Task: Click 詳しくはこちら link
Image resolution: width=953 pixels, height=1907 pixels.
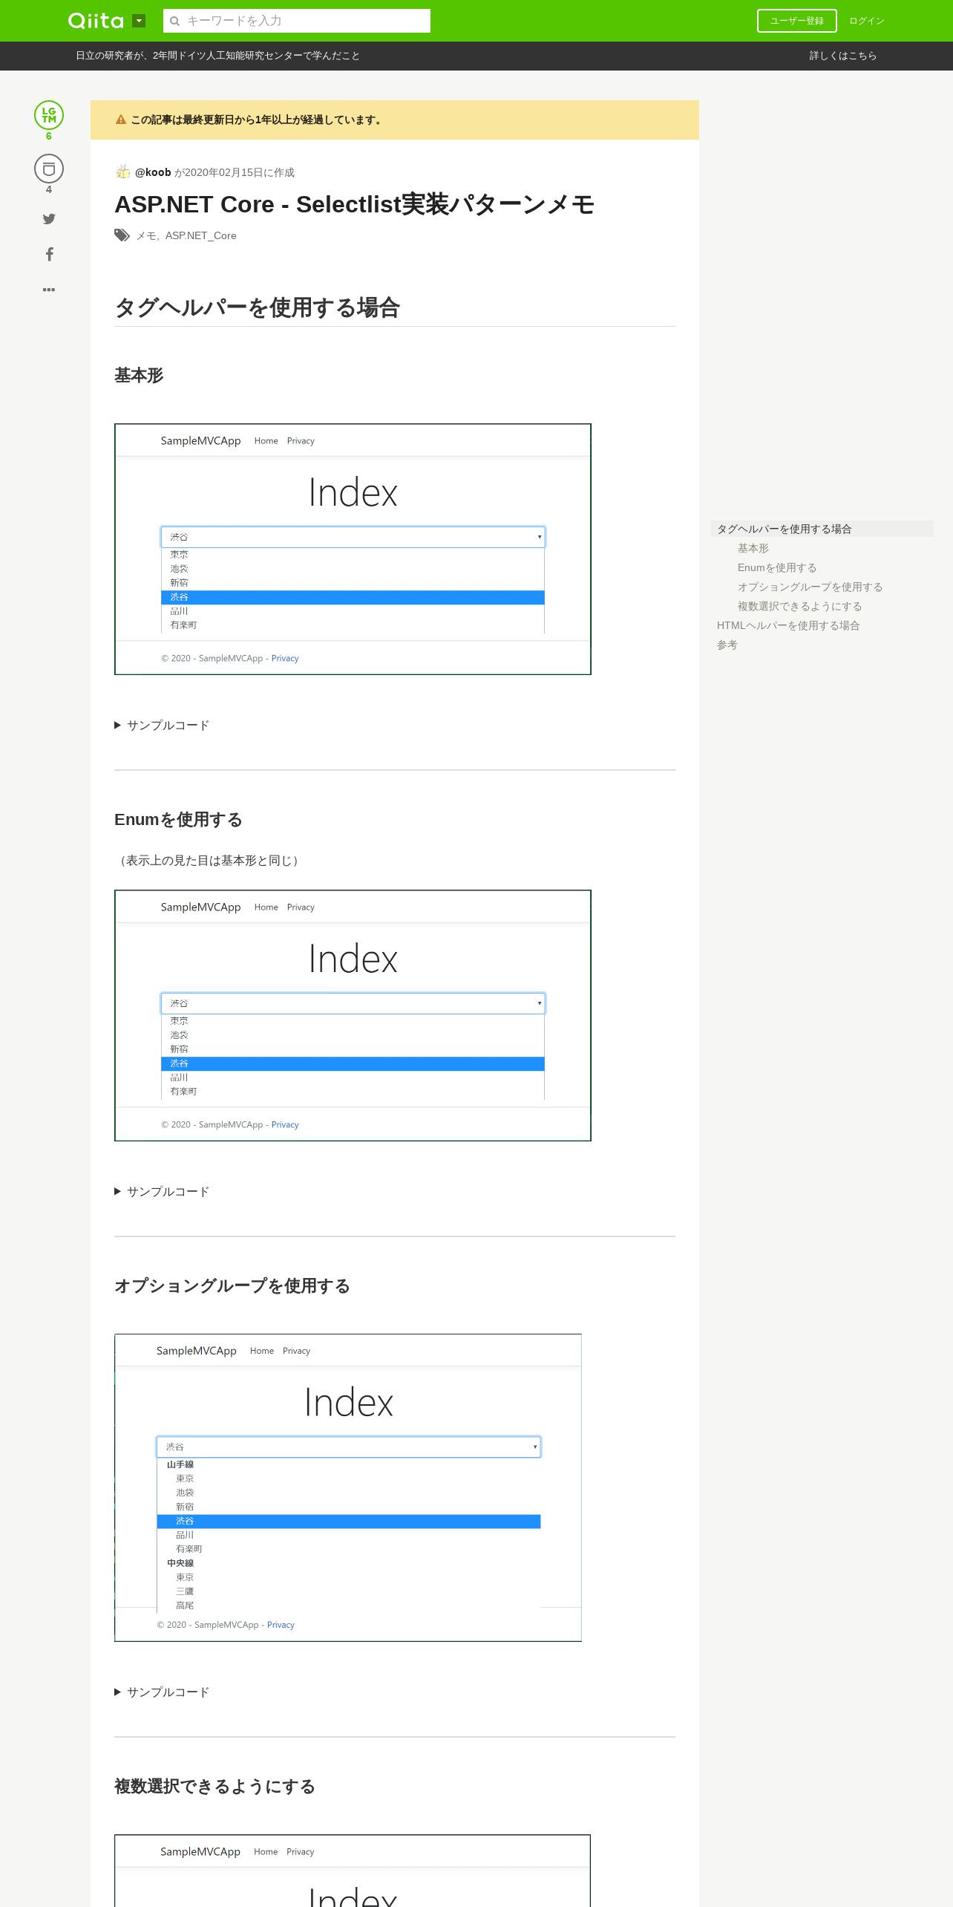Action: tap(843, 56)
